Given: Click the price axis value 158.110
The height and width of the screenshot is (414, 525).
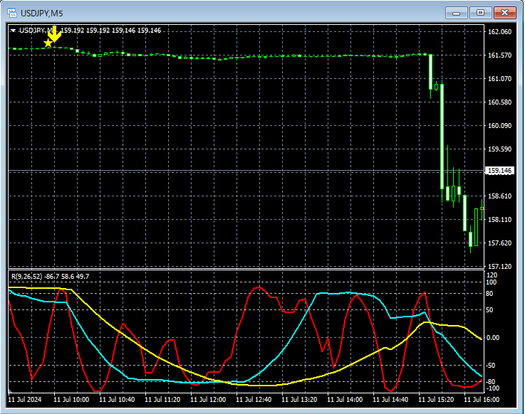Looking at the screenshot, I should (499, 219).
